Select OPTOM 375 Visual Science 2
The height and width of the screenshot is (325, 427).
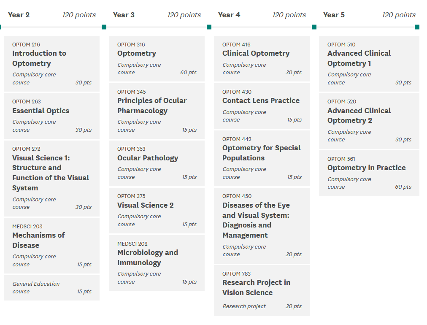(157, 210)
